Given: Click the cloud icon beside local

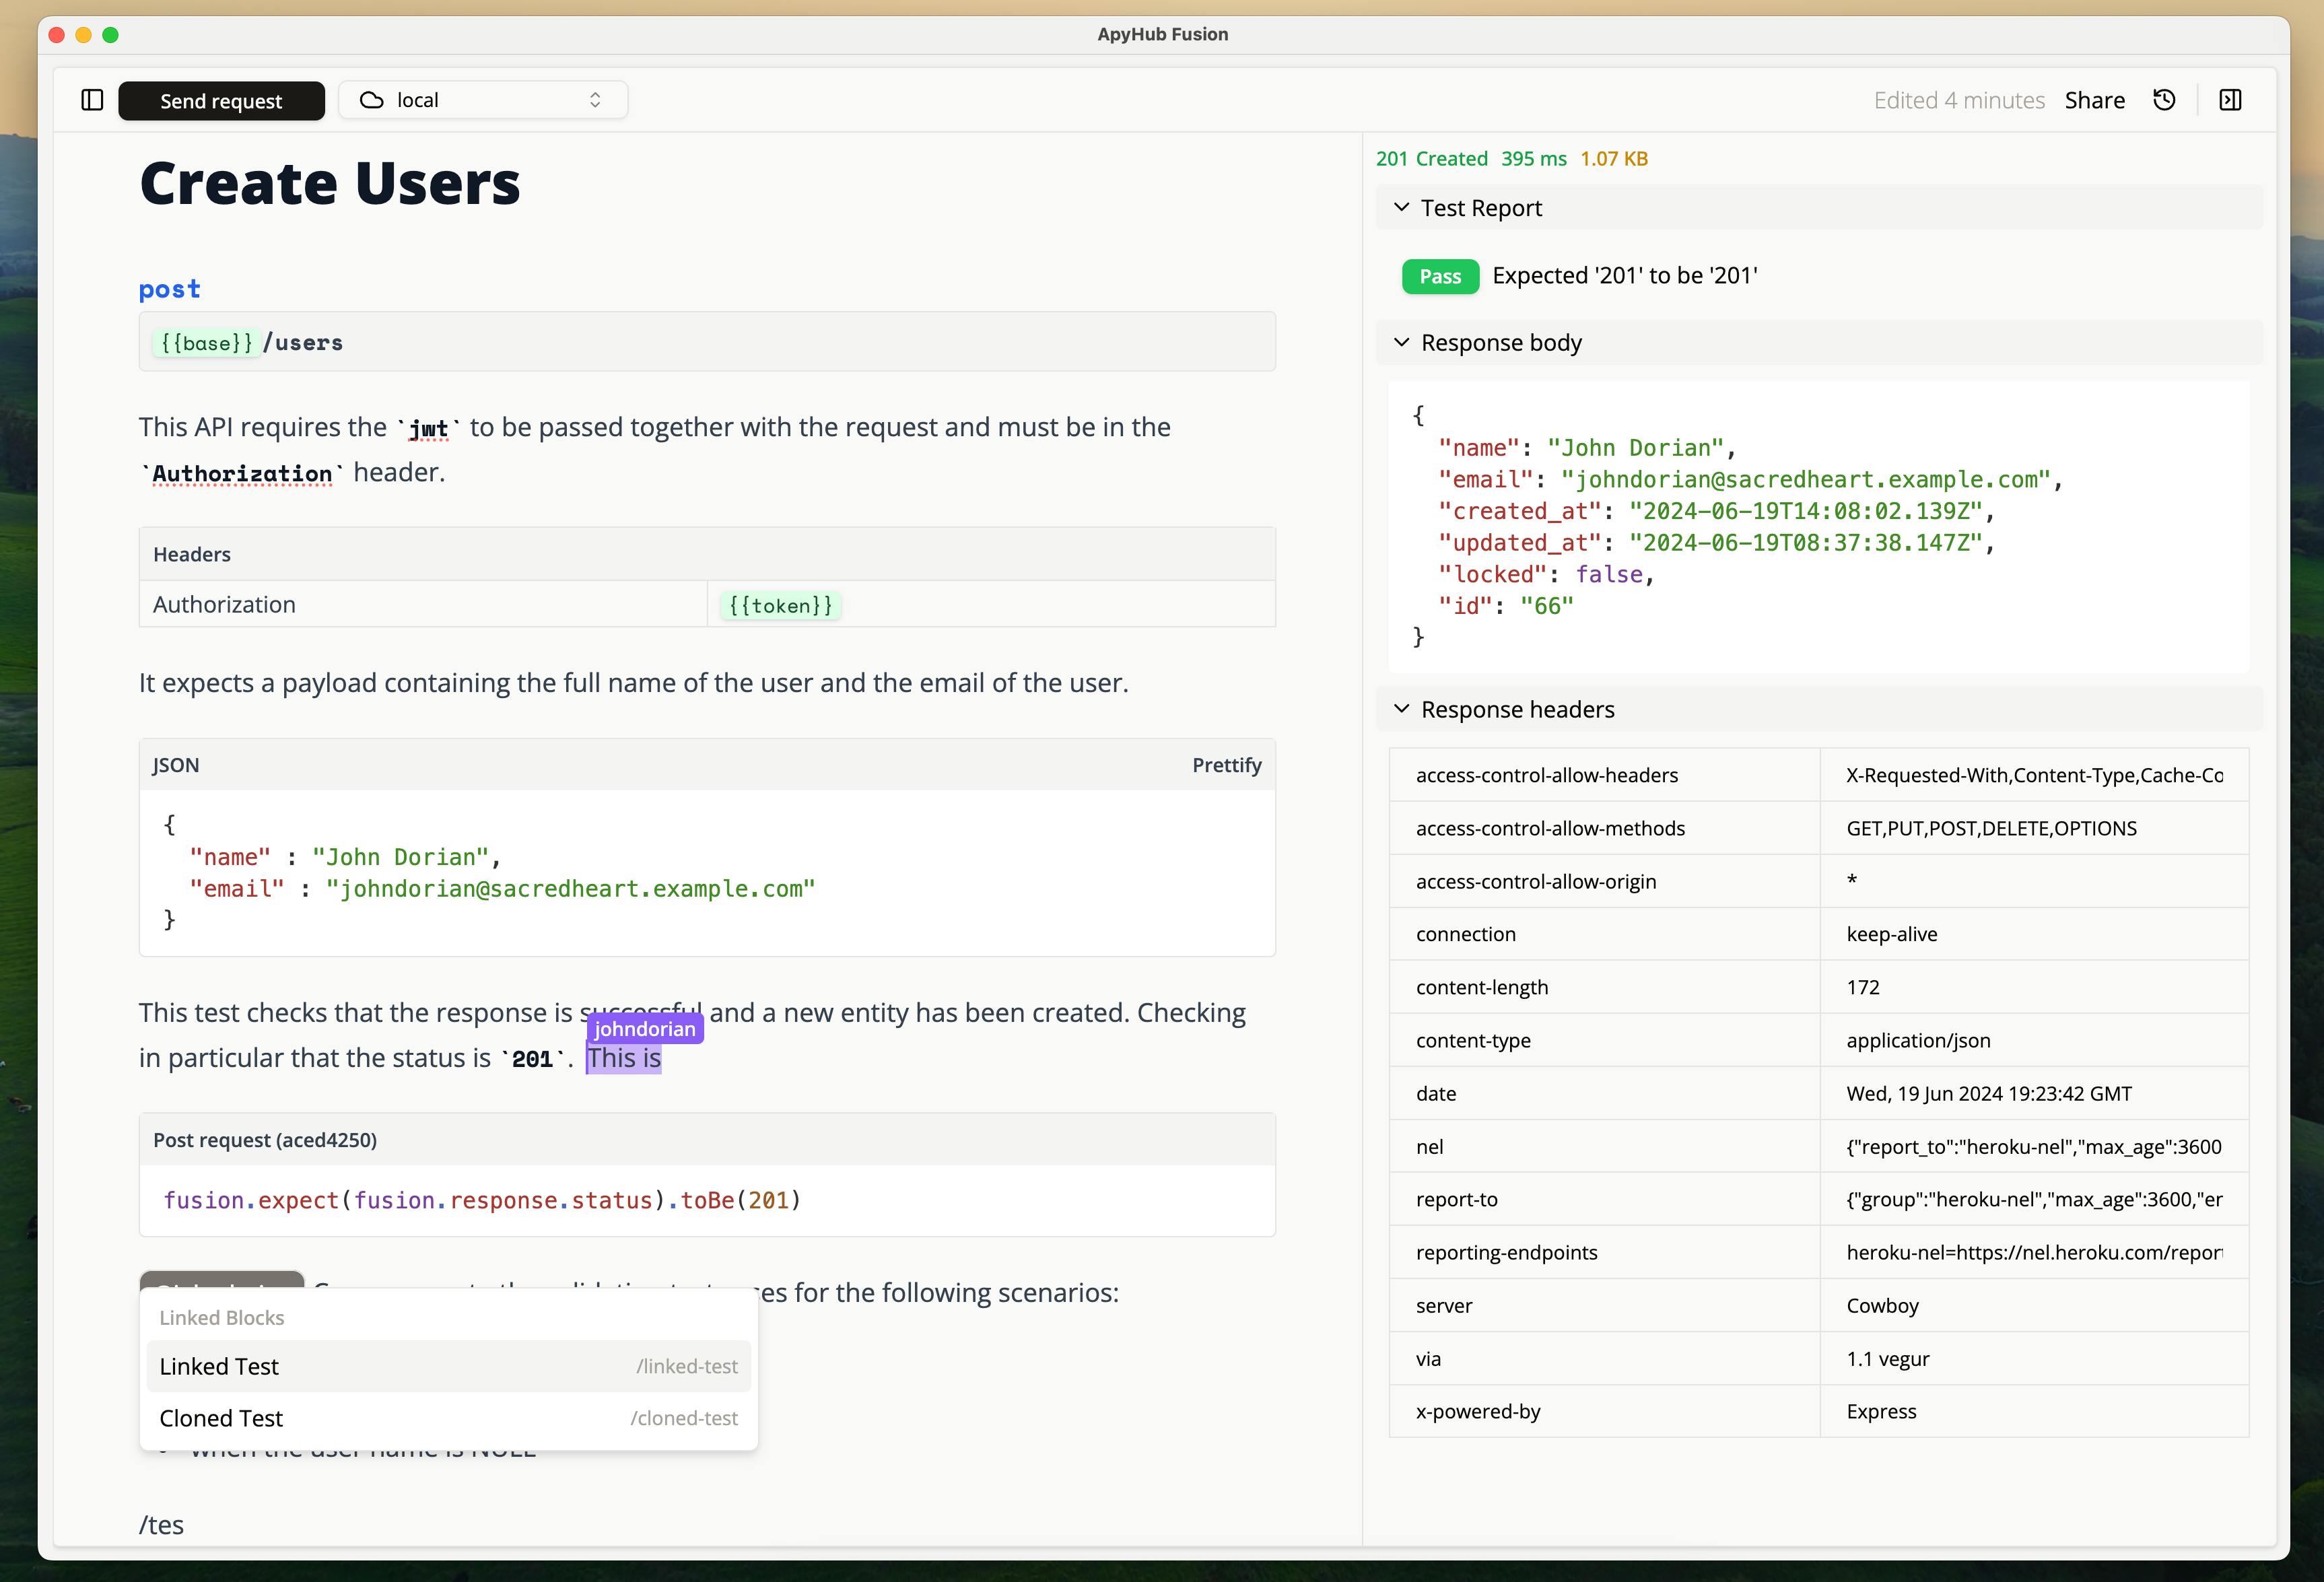Looking at the screenshot, I should (372, 100).
